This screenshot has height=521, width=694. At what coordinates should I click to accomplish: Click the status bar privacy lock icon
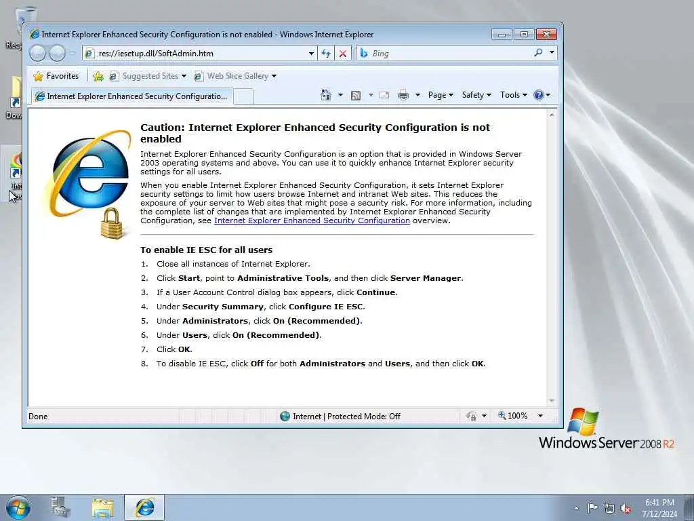click(x=472, y=416)
